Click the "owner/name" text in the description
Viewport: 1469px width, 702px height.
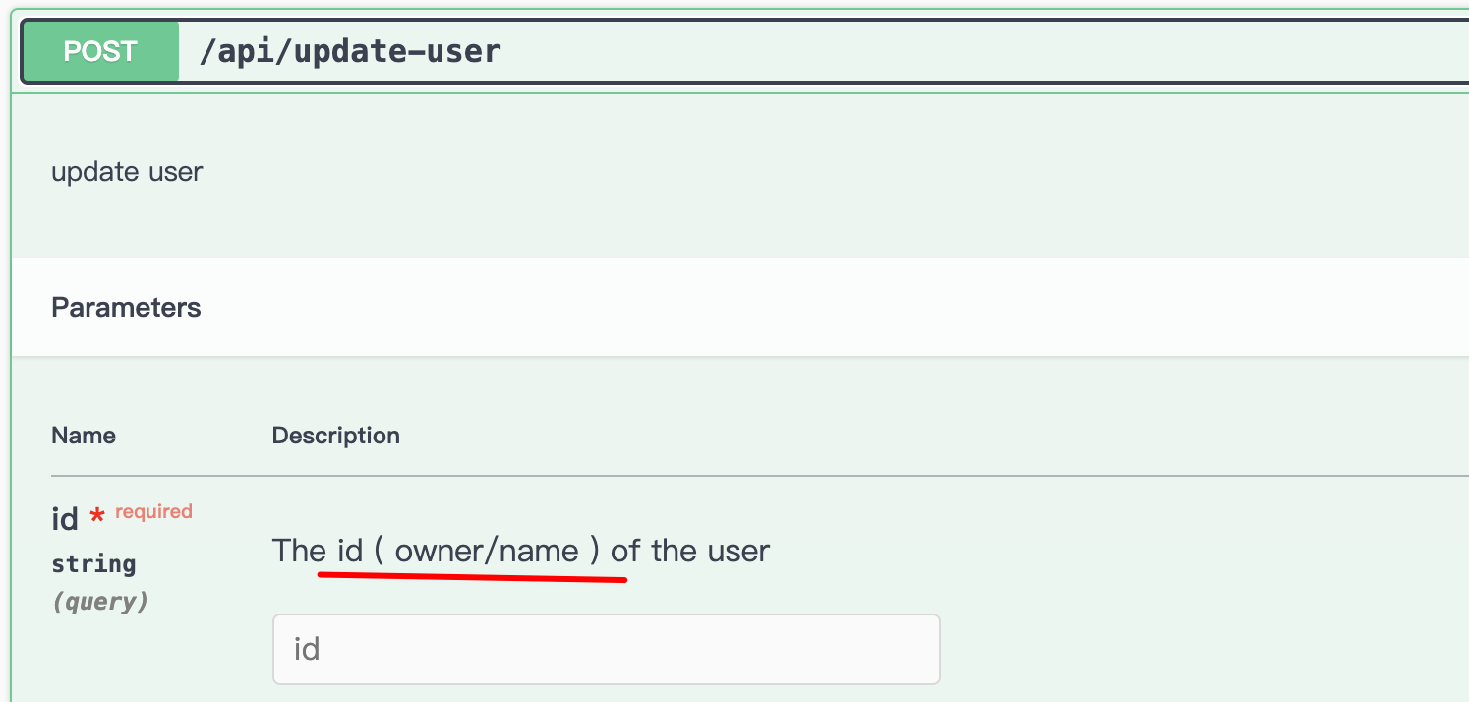pyautogui.click(x=487, y=551)
